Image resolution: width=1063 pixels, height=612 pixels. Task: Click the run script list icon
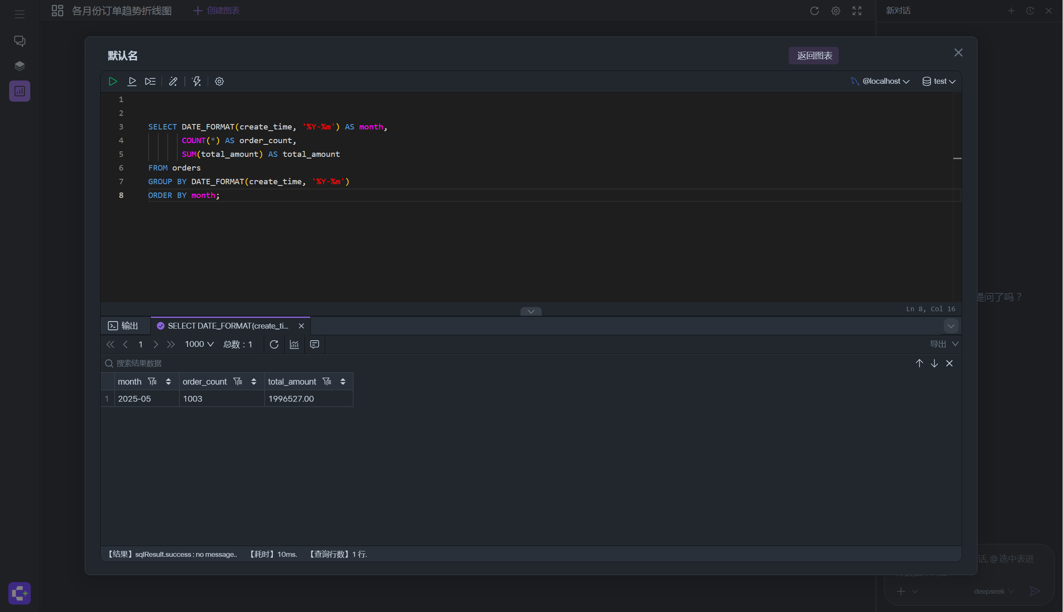[150, 82]
